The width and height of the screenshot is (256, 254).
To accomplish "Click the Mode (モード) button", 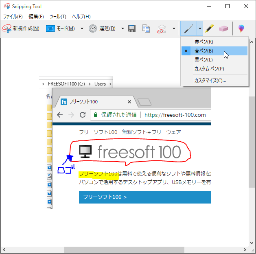I will (x=60, y=28).
